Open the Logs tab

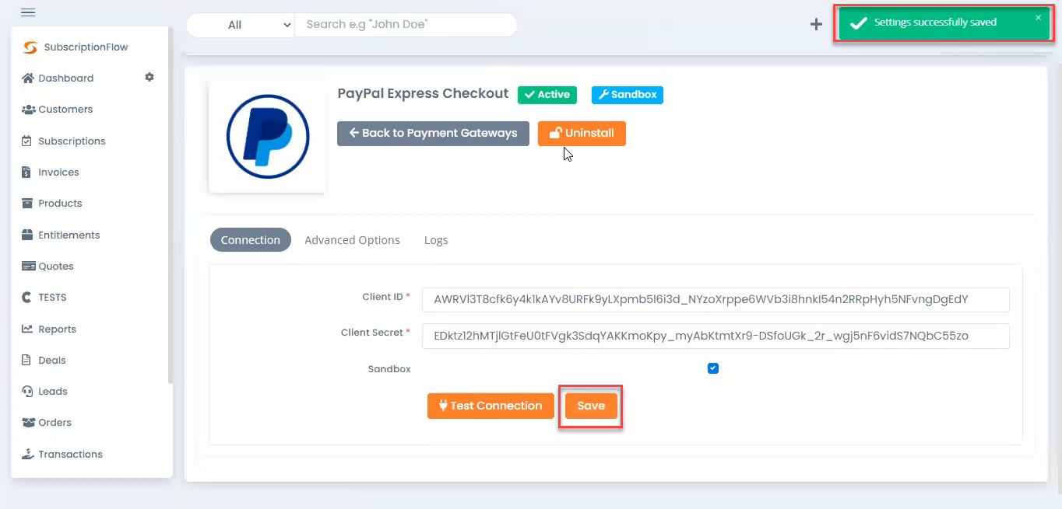(x=436, y=240)
